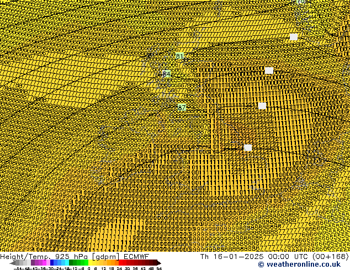Click the highlighted contour label 84
Viewport: 350px width, 270px height.
click(166, 74)
